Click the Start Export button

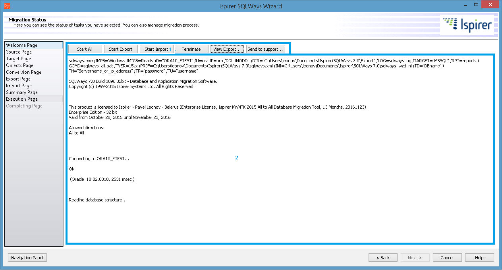tap(121, 49)
